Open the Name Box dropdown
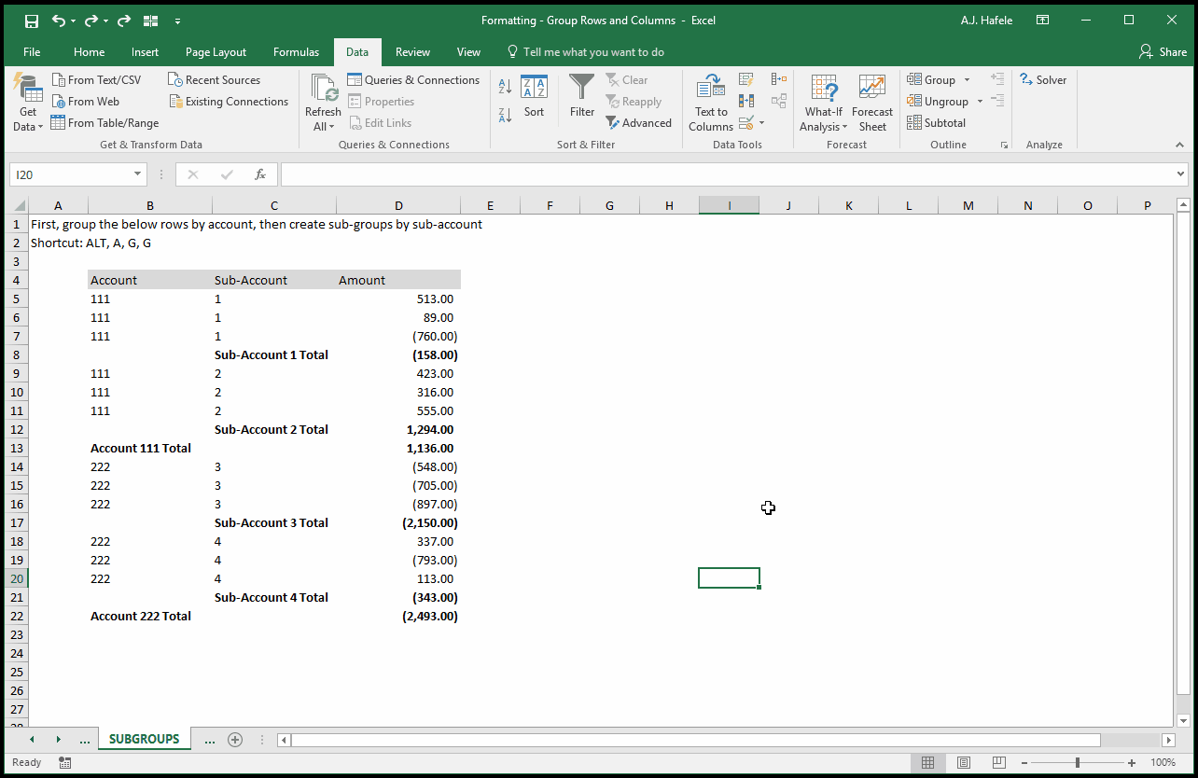This screenshot has width=1198, height=778. click(x=138, y=174)
